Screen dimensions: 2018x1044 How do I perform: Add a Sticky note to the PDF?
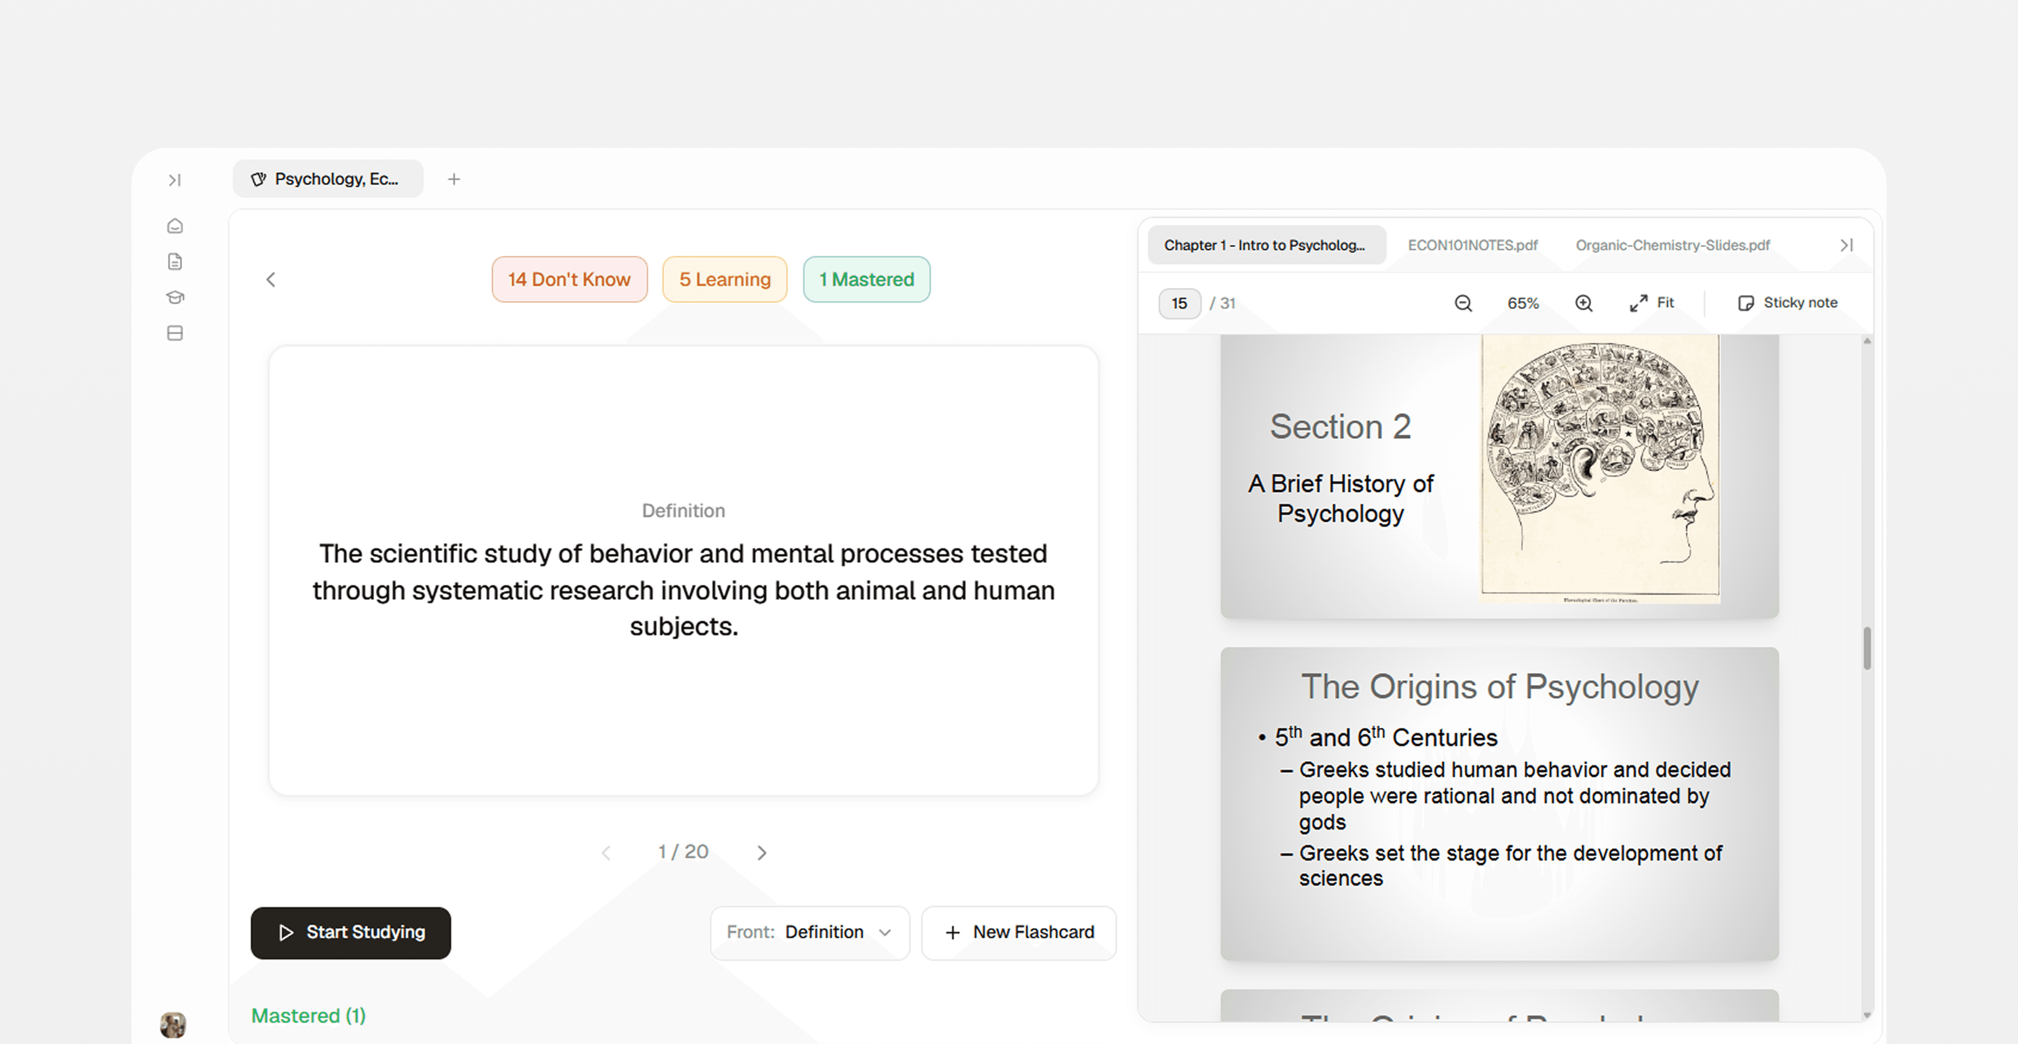[1787, 303]
